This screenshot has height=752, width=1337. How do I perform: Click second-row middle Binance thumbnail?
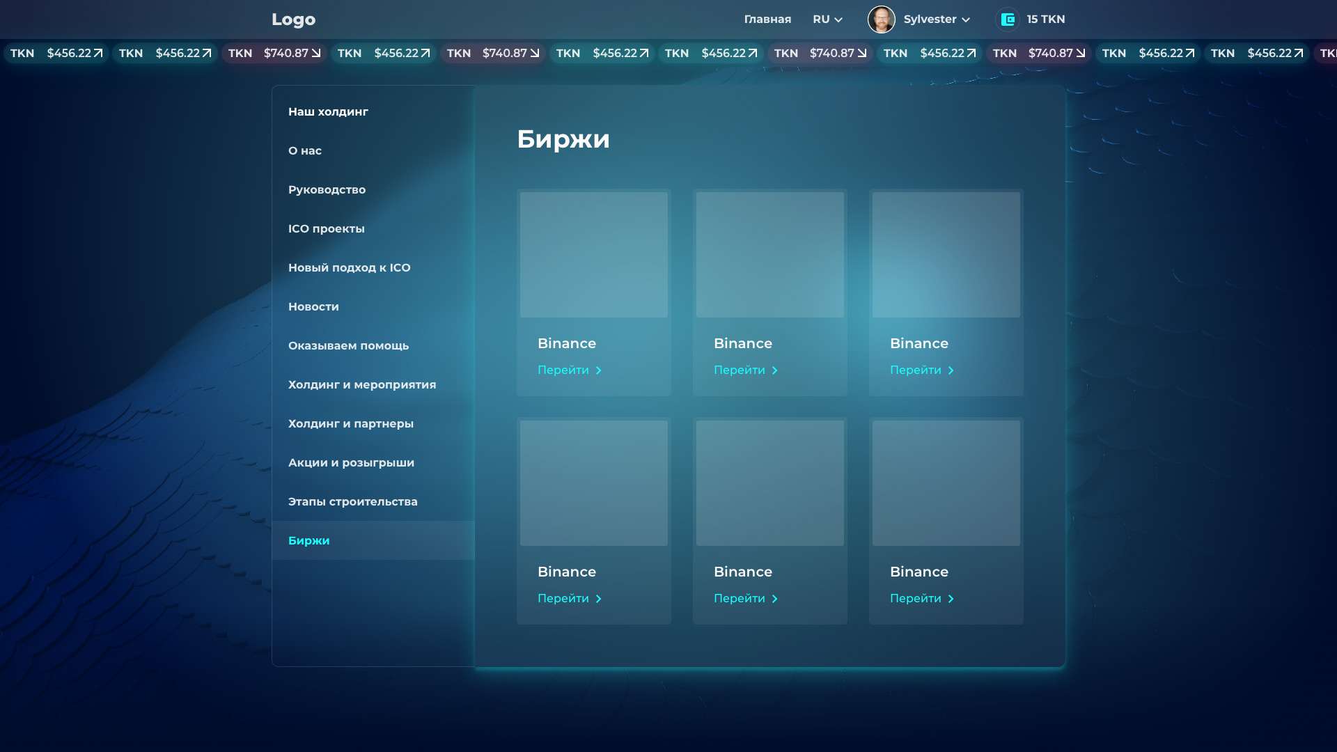(770, 483)
